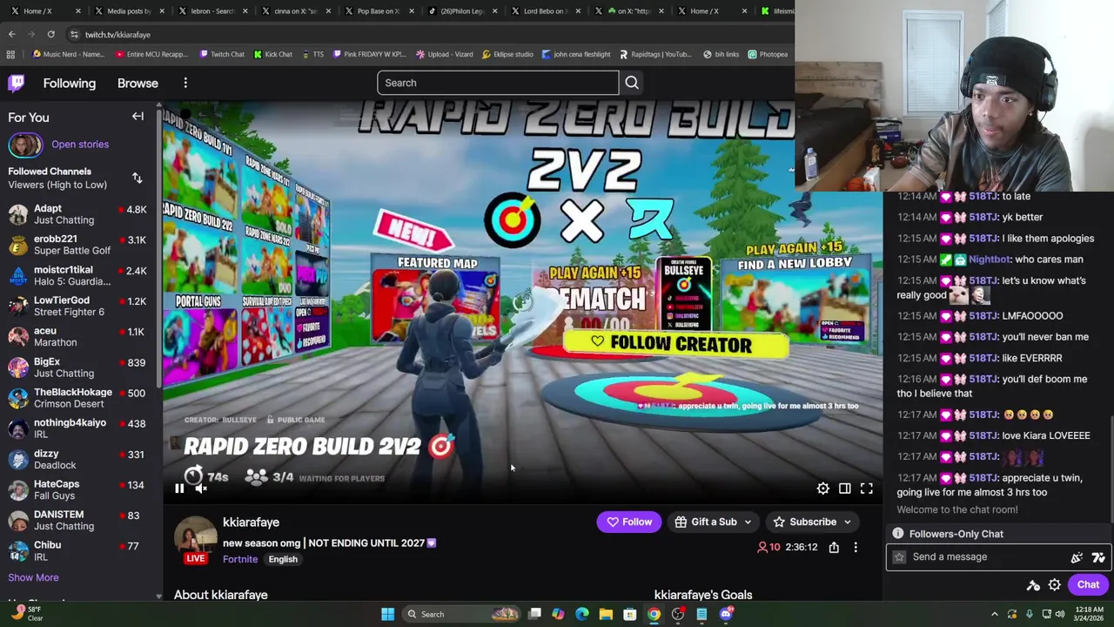Open the Twitch home logo
This screenshot has height=627, width=1114.
click(17, 83)
